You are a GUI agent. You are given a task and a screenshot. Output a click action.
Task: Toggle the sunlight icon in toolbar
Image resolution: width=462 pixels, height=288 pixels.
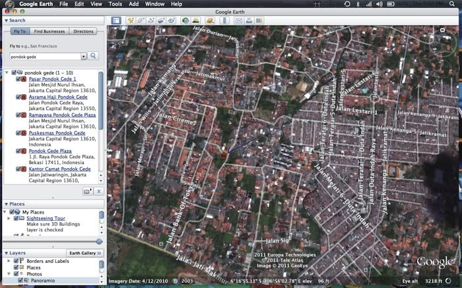pyautogui.click(x=195, y=20)
